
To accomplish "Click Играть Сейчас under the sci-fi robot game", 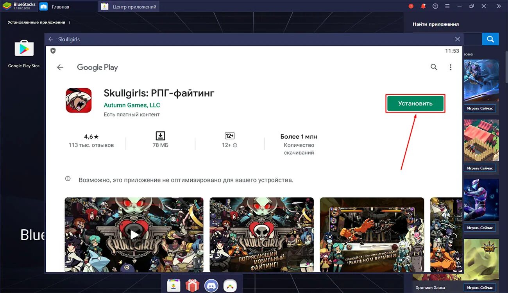I will [480, 228].
